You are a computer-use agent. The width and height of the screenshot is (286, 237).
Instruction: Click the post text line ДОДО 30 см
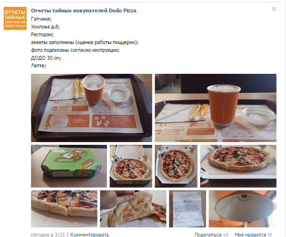(x=46, y=58)
